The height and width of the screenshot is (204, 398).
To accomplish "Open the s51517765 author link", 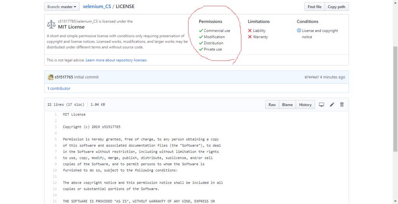I will pyautogui.click(x=64, y=77).
